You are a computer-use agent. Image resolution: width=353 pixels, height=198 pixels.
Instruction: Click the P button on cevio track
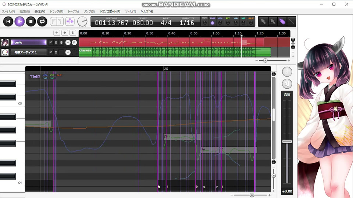(74, 43)
